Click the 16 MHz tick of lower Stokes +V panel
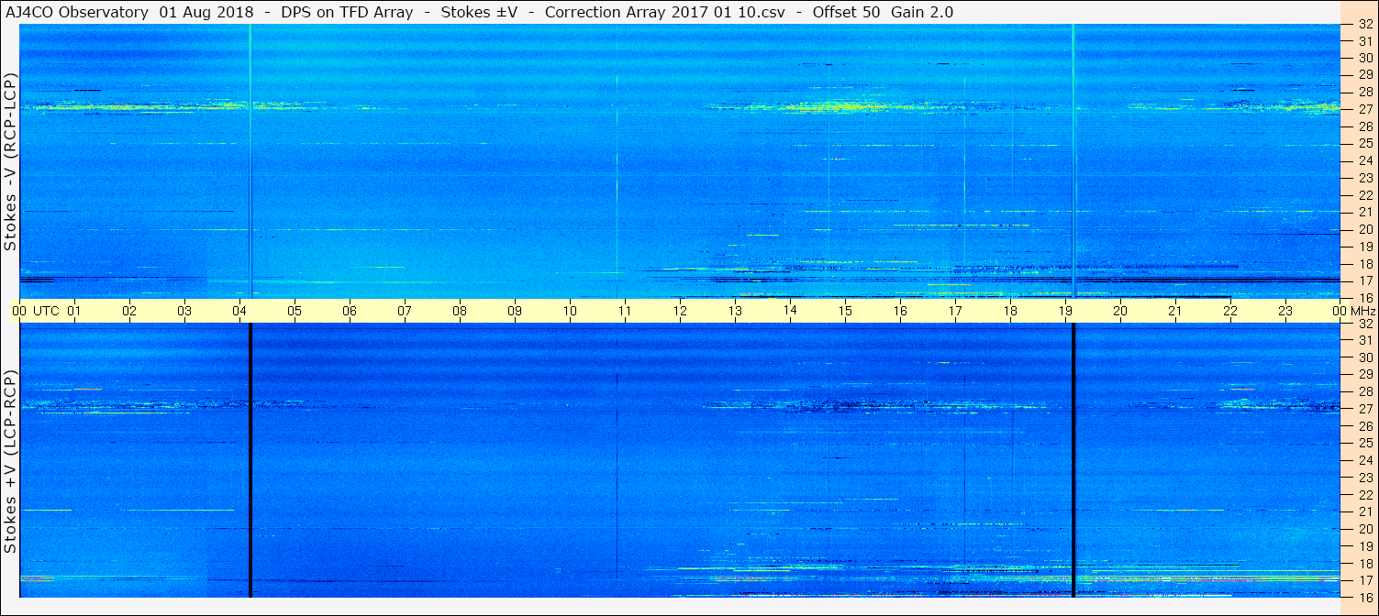Screen dimensions: 1379x616 [1364, 597]
